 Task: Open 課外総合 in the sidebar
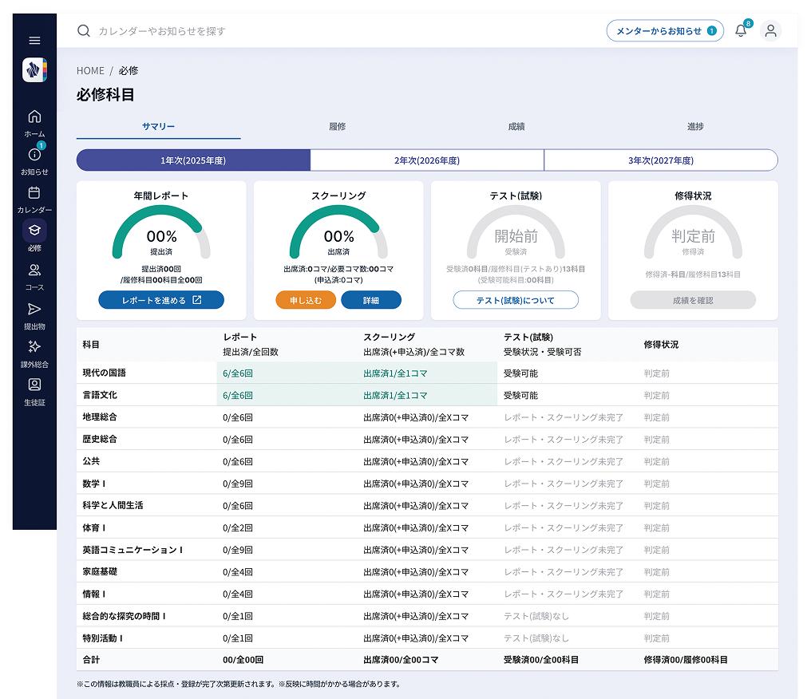pyautogui.click(x=34, y=353)
